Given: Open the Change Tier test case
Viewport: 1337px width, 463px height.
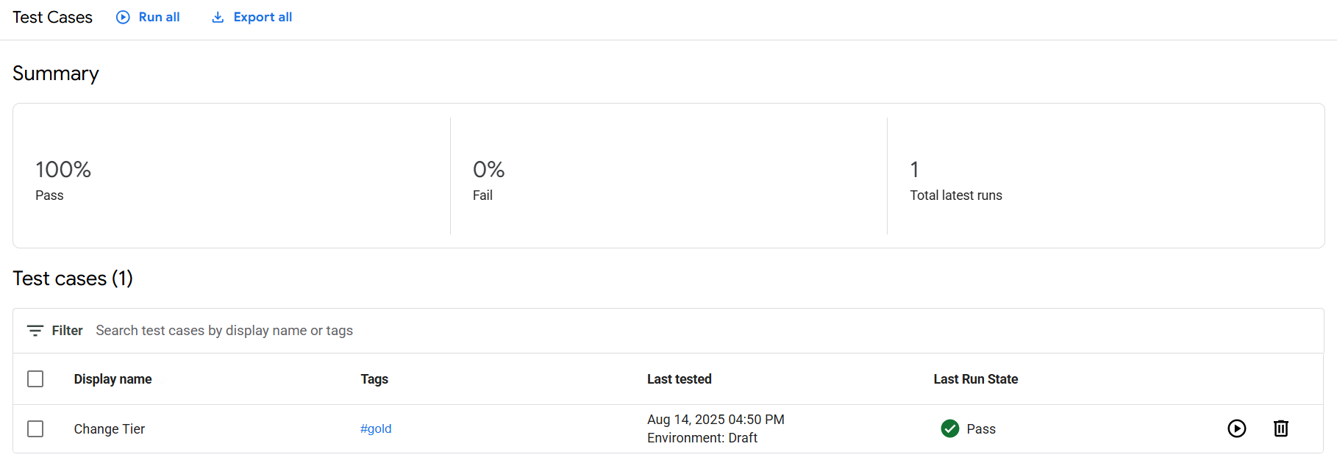Looking at the screenshot, I should (x=110, y=428).
